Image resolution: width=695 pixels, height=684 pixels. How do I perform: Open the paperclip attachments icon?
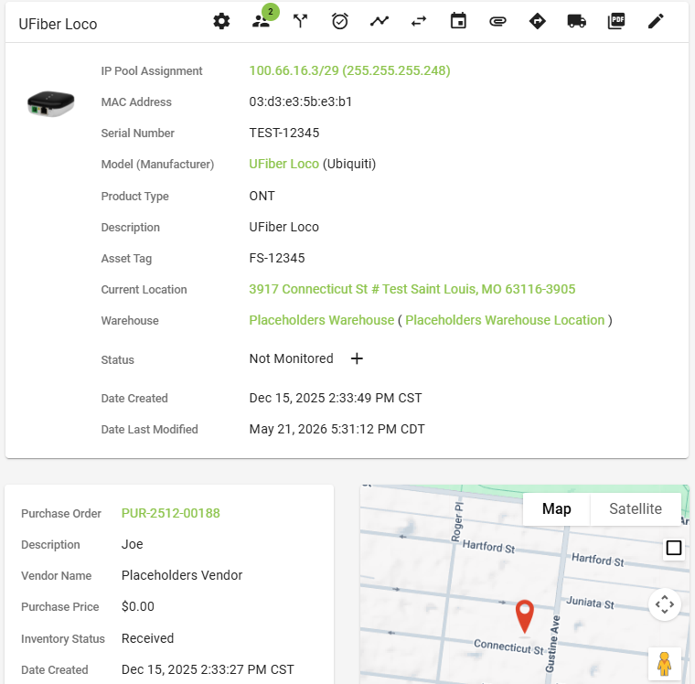pyautogui.click(x=497, y=21)
